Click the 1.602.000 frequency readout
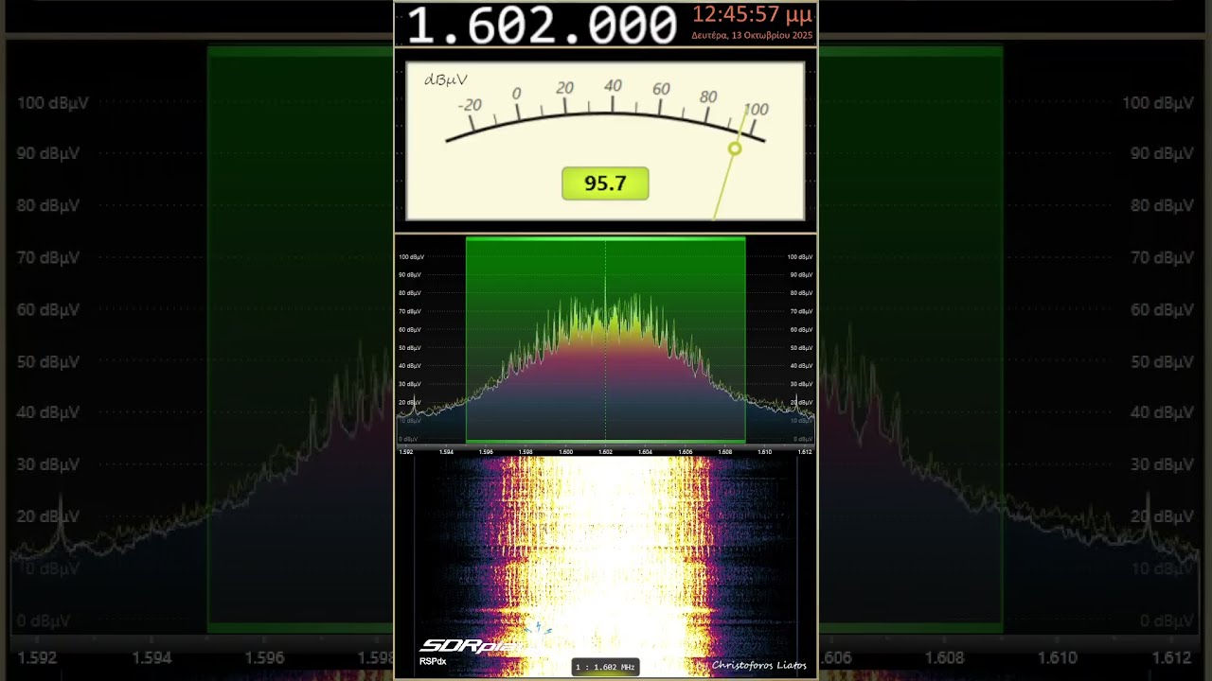This screenshot has height=681, width=1212. point(542,25)
